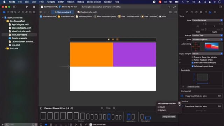Open the Layout Autoresizing Mask dropdown
The width and height of the screenshot is (224, 126).
click(x=207, y=40)
